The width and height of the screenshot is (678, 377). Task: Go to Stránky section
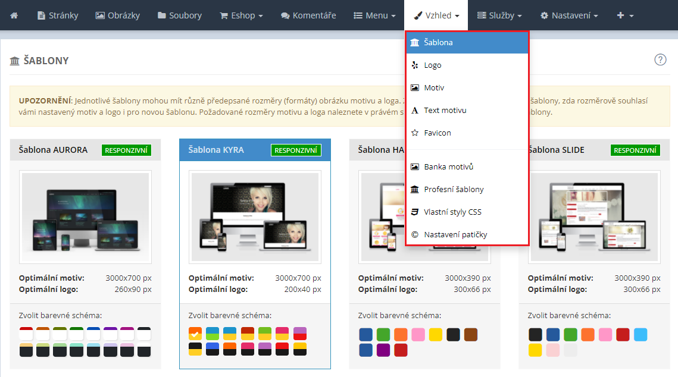pyautogui.click(x=58, y=15)
